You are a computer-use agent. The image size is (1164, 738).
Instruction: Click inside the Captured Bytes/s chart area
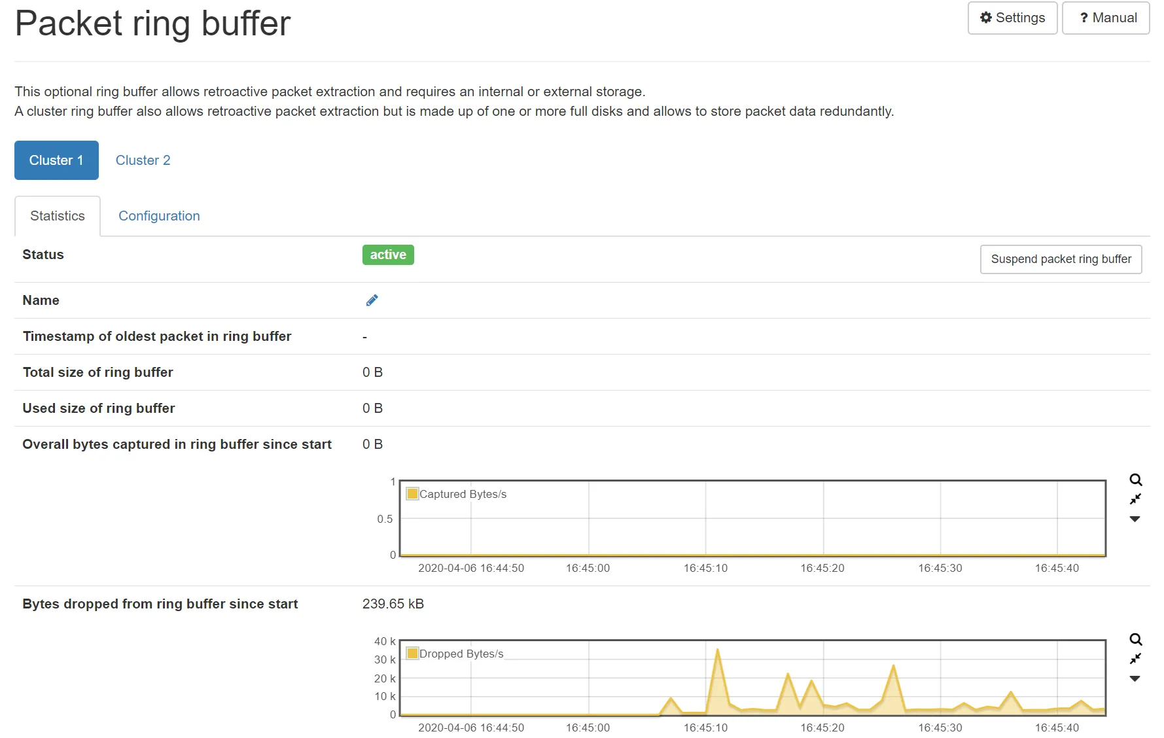[x=752, y=523]
